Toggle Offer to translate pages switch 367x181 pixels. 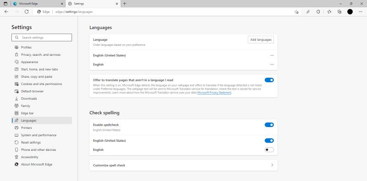(x=269, y=80)
